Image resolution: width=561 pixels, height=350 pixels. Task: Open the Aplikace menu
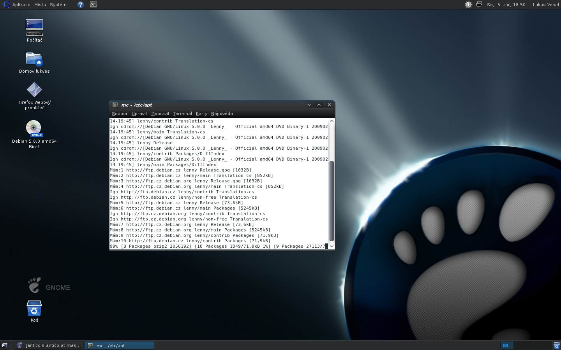click(x=21, y=5)
